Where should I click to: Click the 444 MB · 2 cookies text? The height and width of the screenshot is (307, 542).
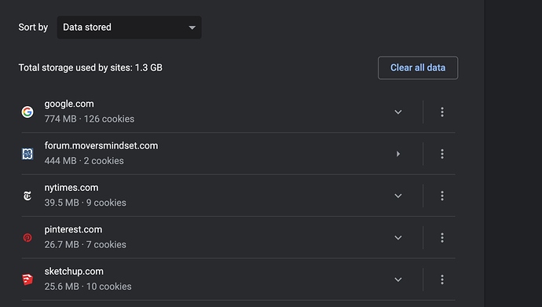point(84,161)
